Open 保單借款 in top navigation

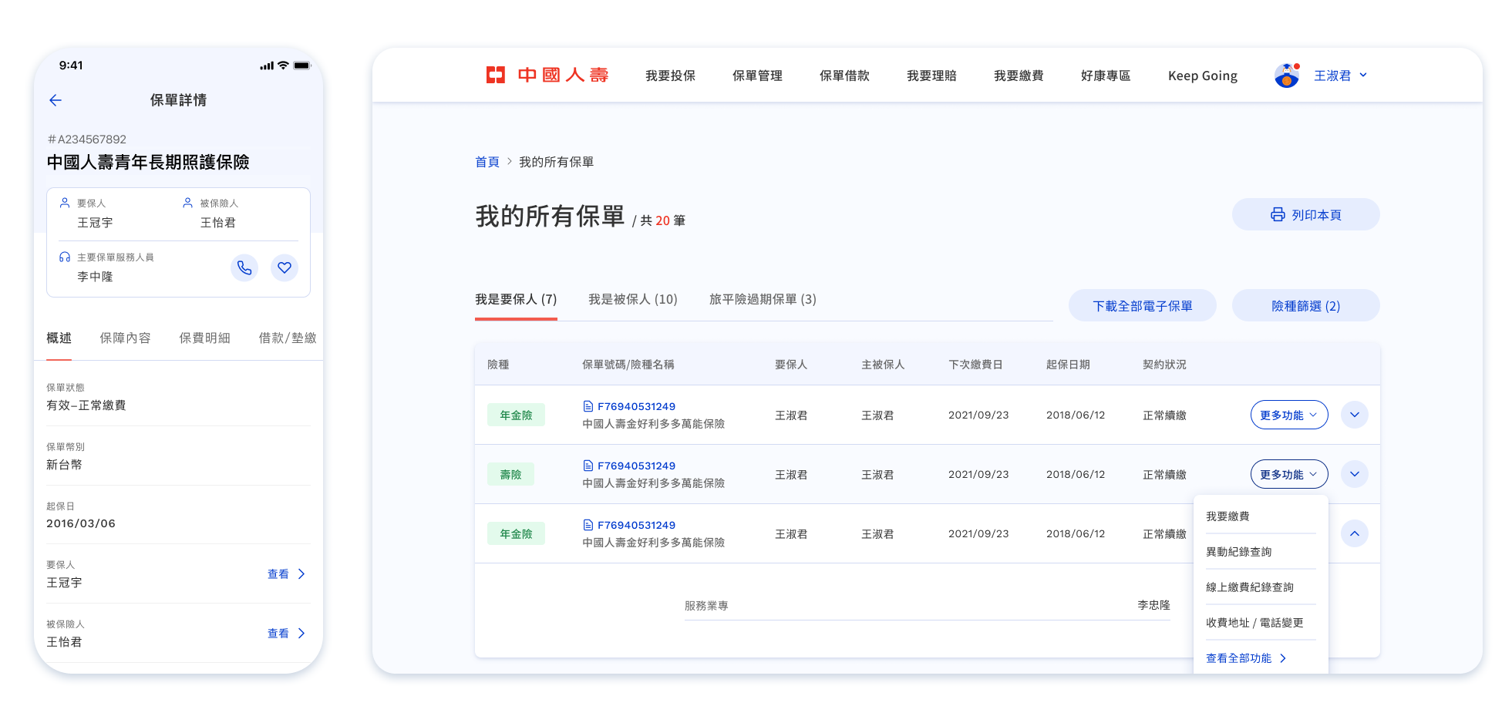coord(844,76)
